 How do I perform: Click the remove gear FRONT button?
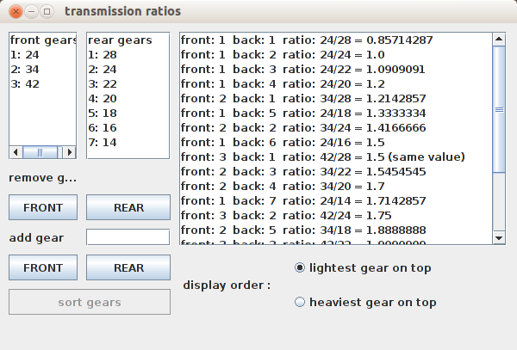[x=43, y=207]
